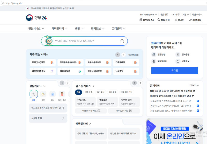
Task: Select the 출산·육아 tab
Action: click(101, 92)
